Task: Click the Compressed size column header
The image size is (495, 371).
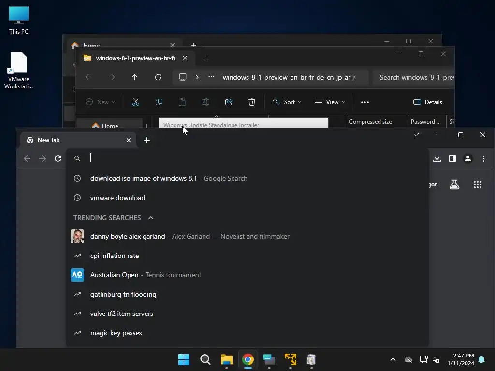Action: tap(377, 121)
